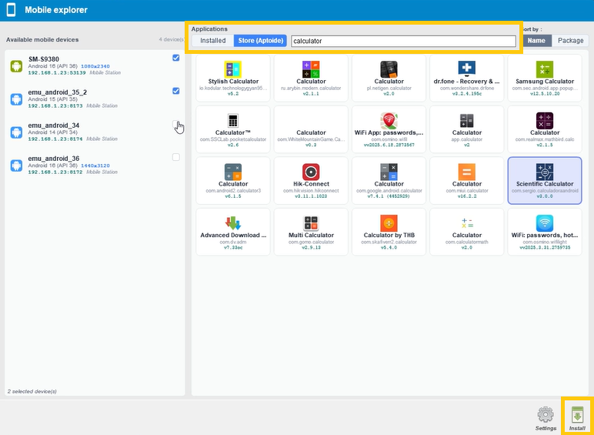Select WiFi passwords hotspots wifilight icon
The height and width of the screenshot is (435, 594).
pyautogui.click(x=545, y=223)
